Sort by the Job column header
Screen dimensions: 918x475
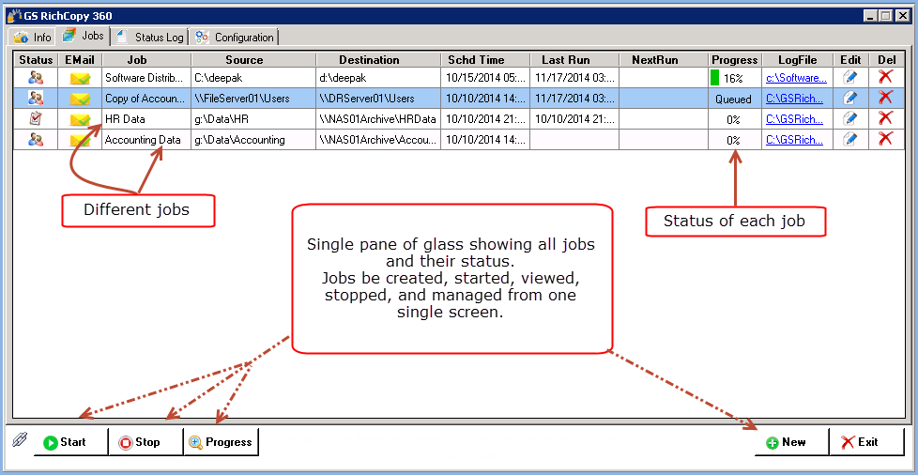(x=146, y=60)
